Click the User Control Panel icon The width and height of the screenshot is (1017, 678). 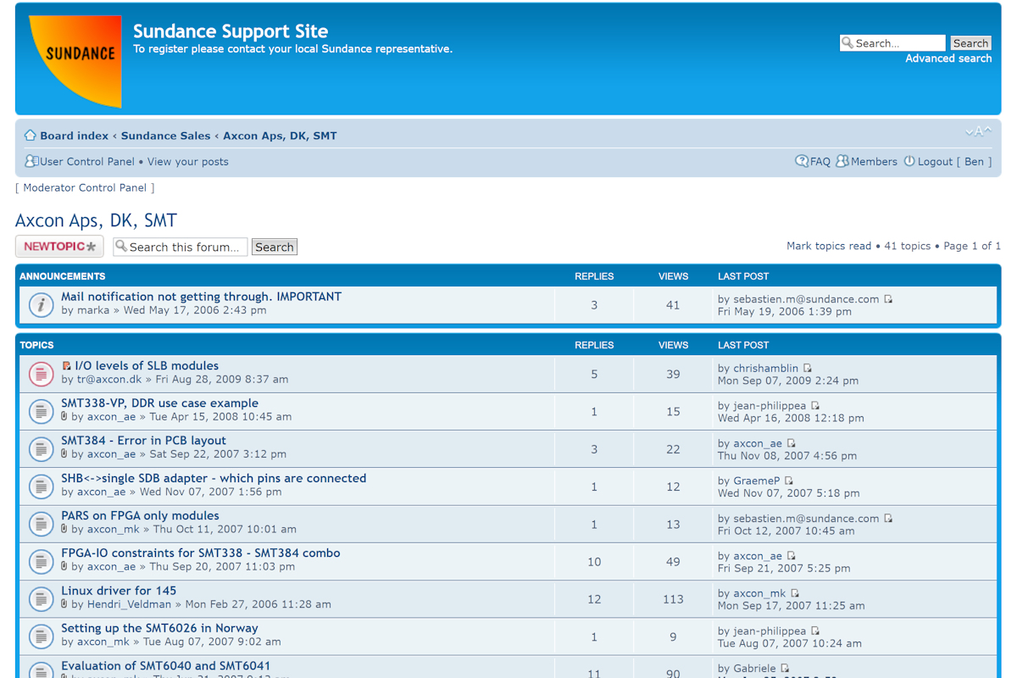tap(31, 161)
